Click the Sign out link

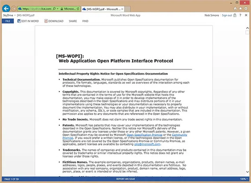[x=227, y=15]
